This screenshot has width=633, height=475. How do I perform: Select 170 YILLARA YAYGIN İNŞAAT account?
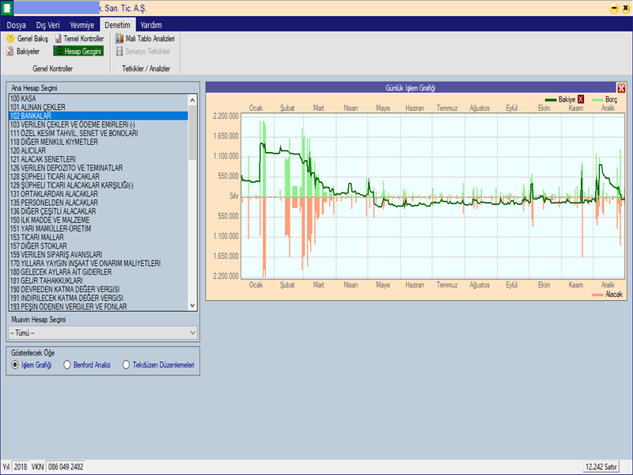98,264
